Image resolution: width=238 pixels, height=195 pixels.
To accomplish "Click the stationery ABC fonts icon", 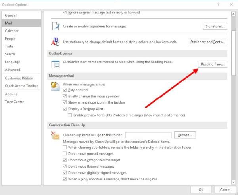I will pyautogui.click(x=55, y=42).
